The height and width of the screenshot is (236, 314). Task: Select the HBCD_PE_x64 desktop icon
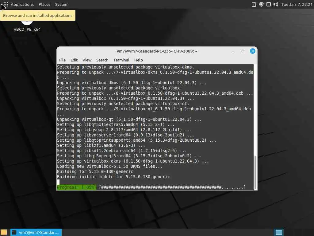click(27, 26)
